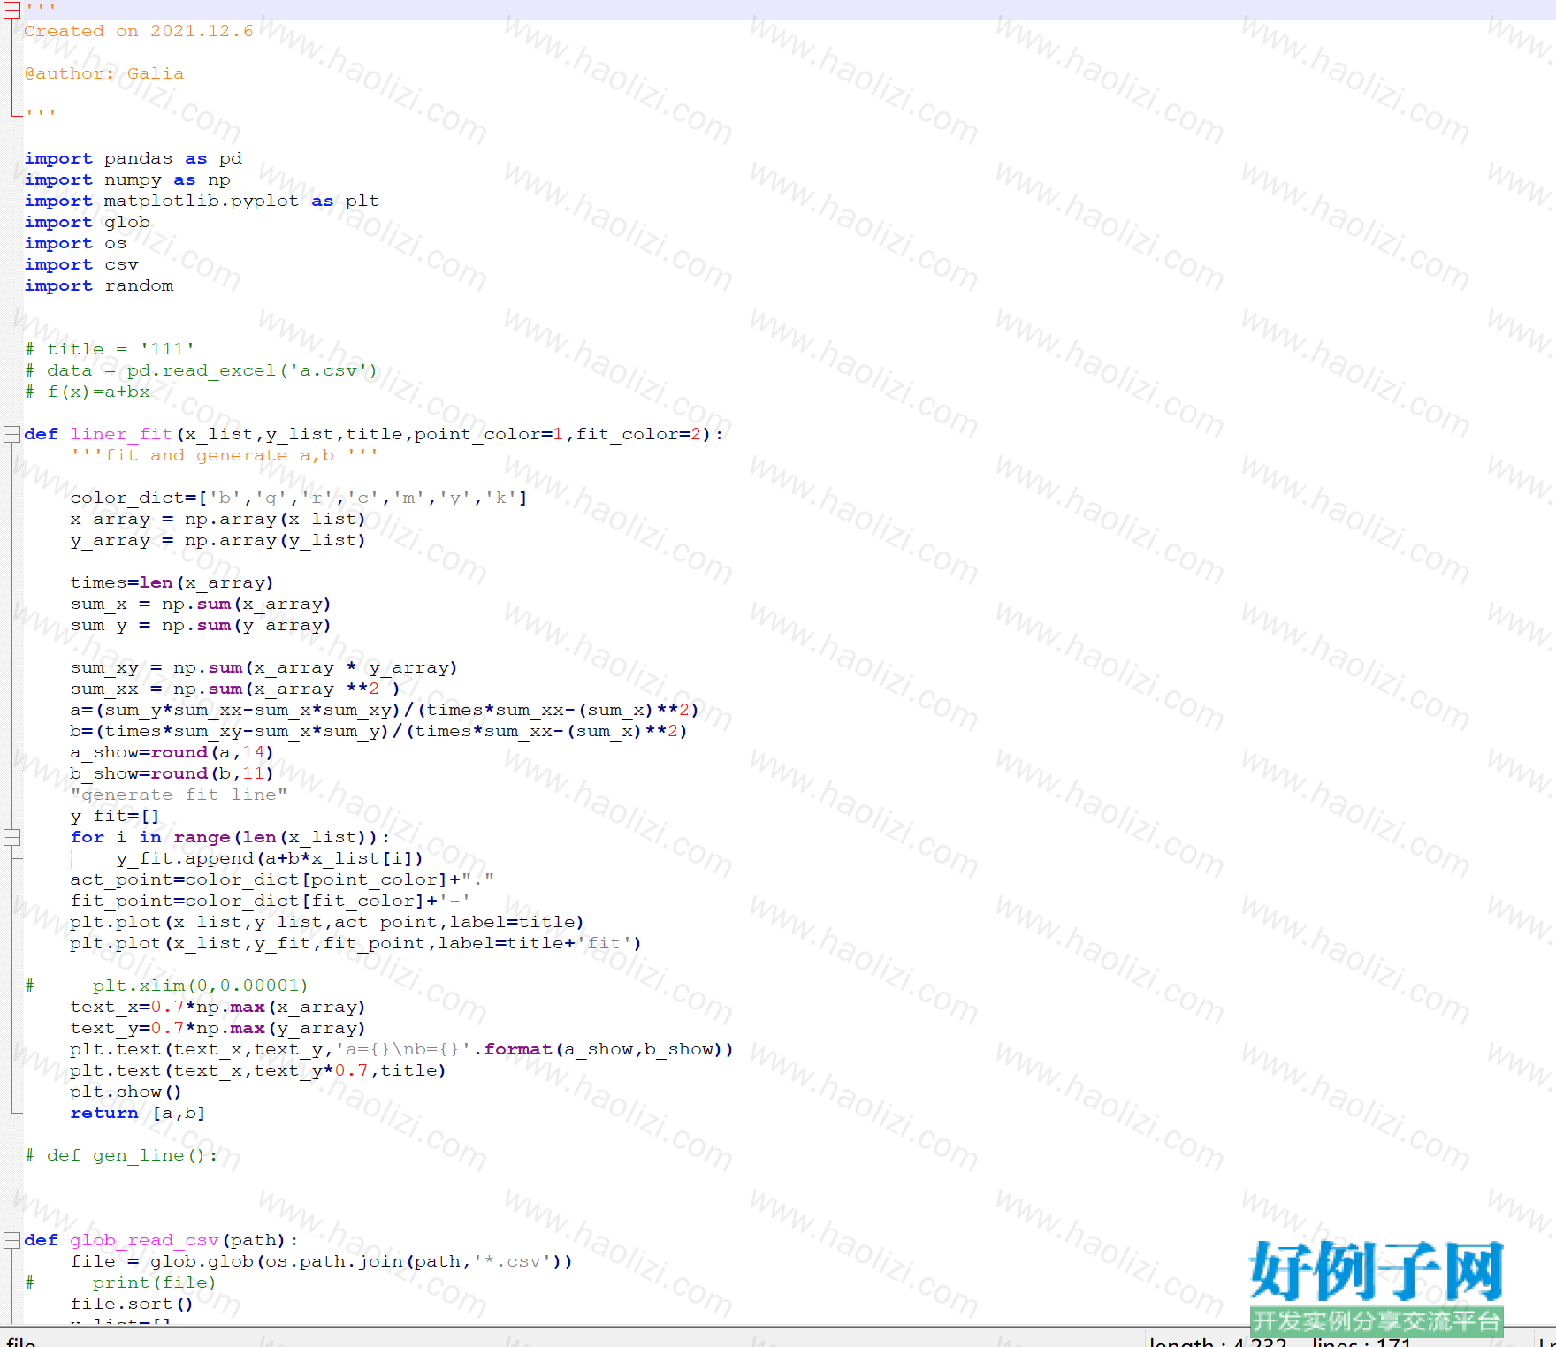Click the '@author: Galia' line
The width and height of the screenshot is (1556, 1347).
point(104,73)
